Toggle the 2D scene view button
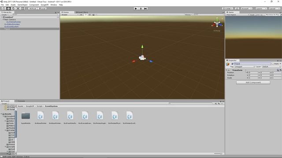 click(x=81, y=14)
